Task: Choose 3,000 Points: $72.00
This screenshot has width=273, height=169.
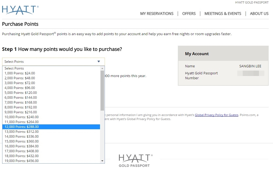Action: (51, 83)
